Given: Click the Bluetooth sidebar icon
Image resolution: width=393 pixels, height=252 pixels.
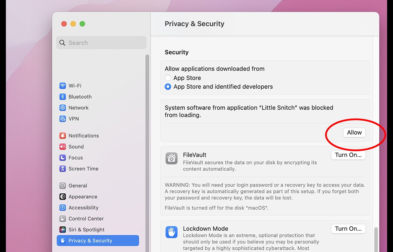Looking at the screenshot, I should click(x=63, y=97).
